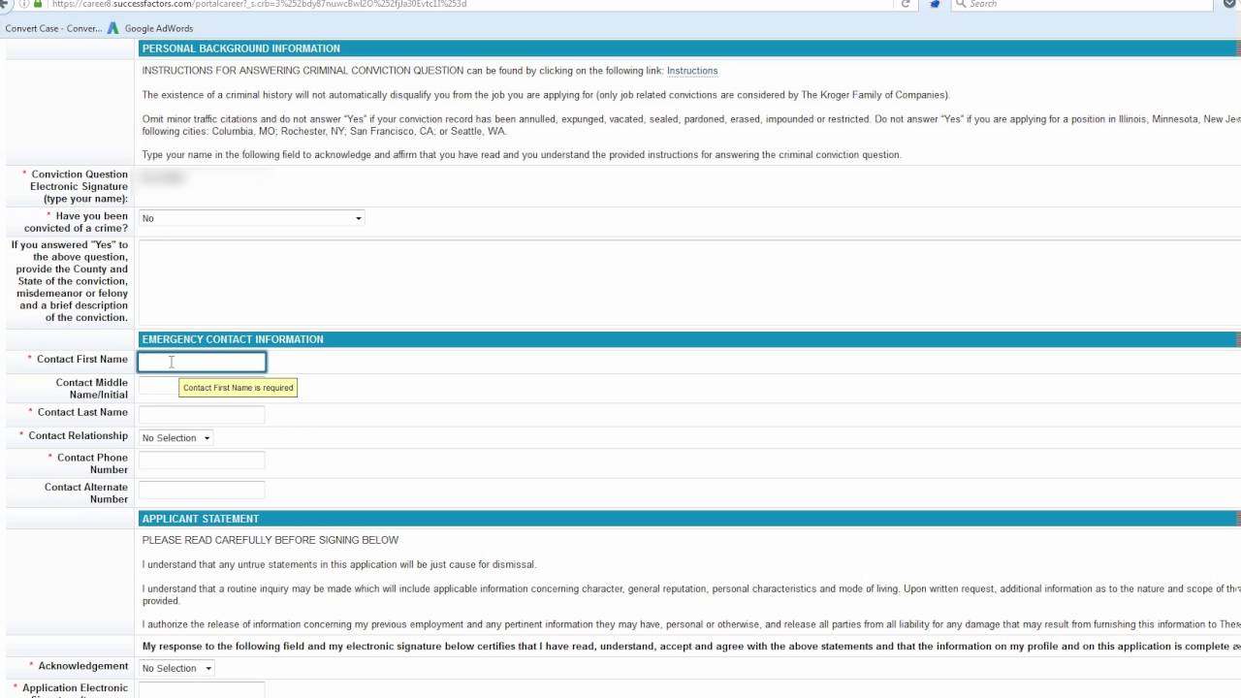The height and width of the screenshot is (698, 1241).
Task: Open the convicted of a crime dropdown
Action: 251,218
